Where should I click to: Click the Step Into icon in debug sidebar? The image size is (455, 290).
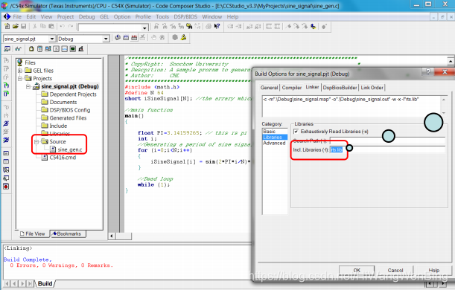point(6,61)
